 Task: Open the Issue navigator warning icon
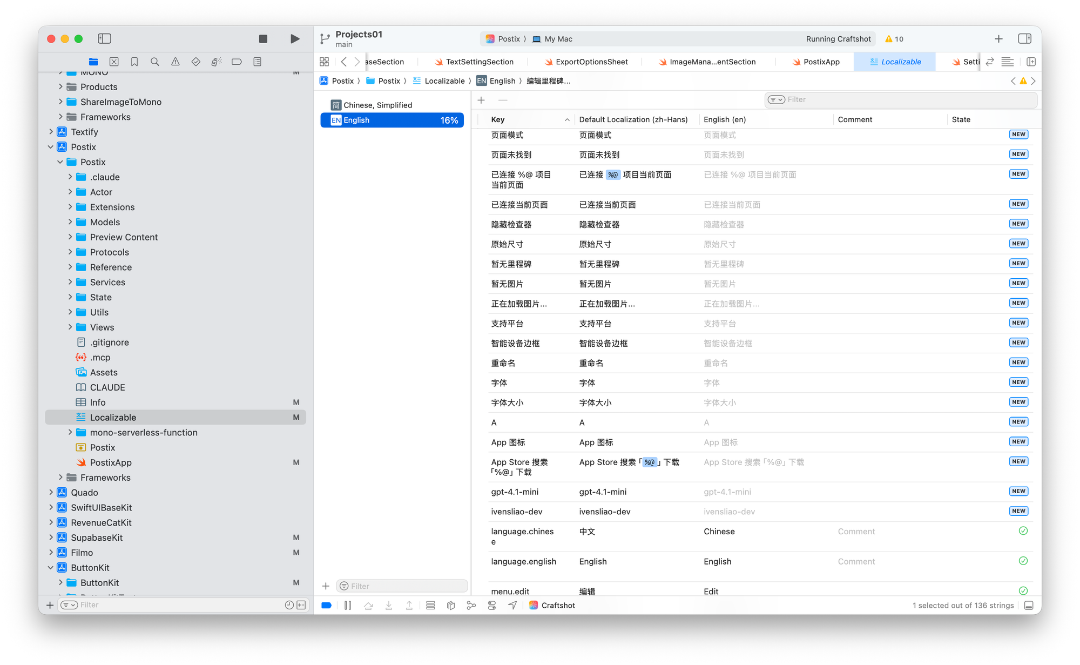coord(175,62)
